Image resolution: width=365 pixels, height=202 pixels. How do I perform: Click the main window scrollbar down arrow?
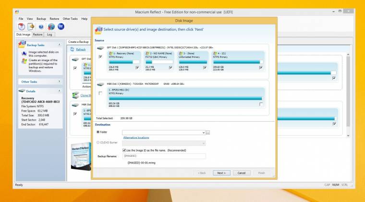coord(348,135)
